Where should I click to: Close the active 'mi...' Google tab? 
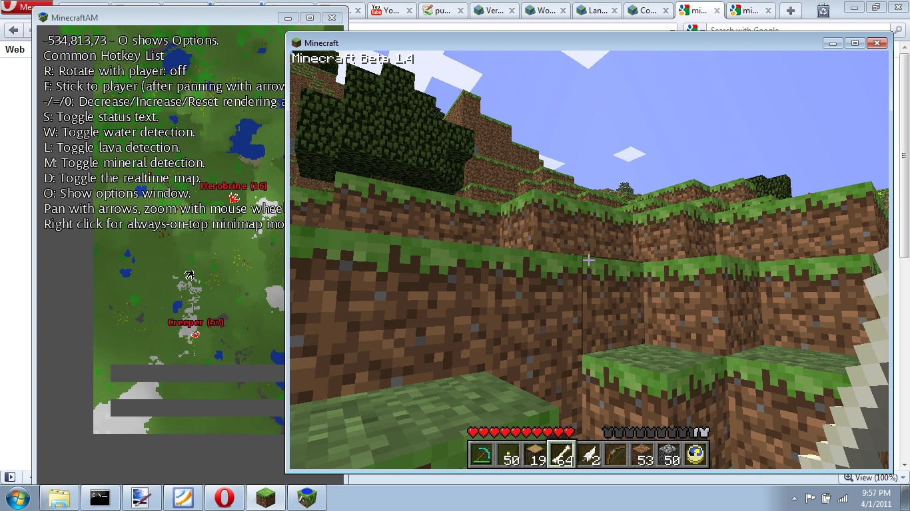coord(717,10)
